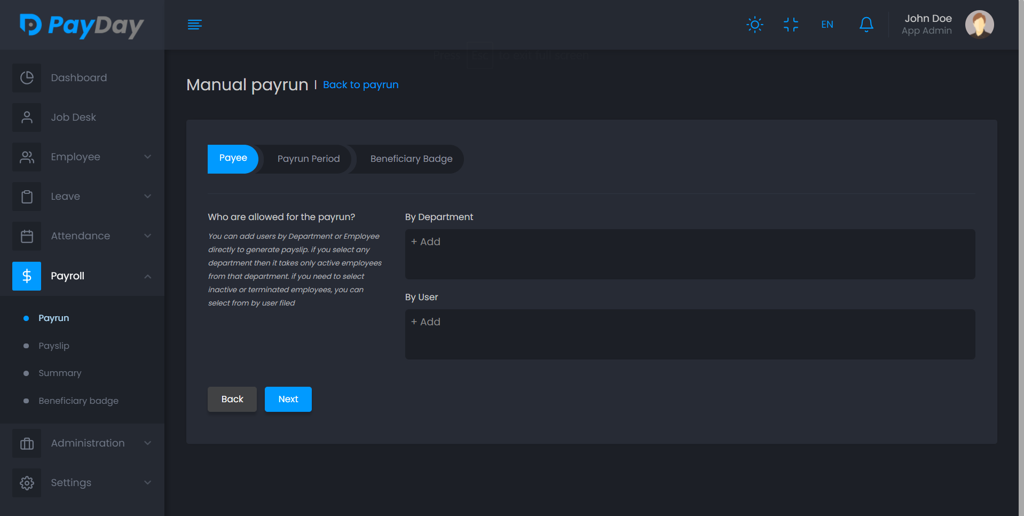1024x516 pixels.
Task: Open Dashboard from the sidebar
Action: pos(78,78)
